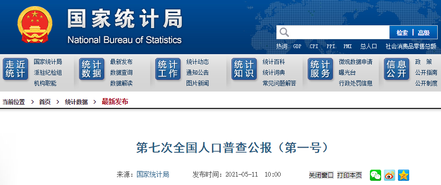This screenshot has height=185, width=441.
Task: Open 高级 advanced search
Action: [424, 33]
